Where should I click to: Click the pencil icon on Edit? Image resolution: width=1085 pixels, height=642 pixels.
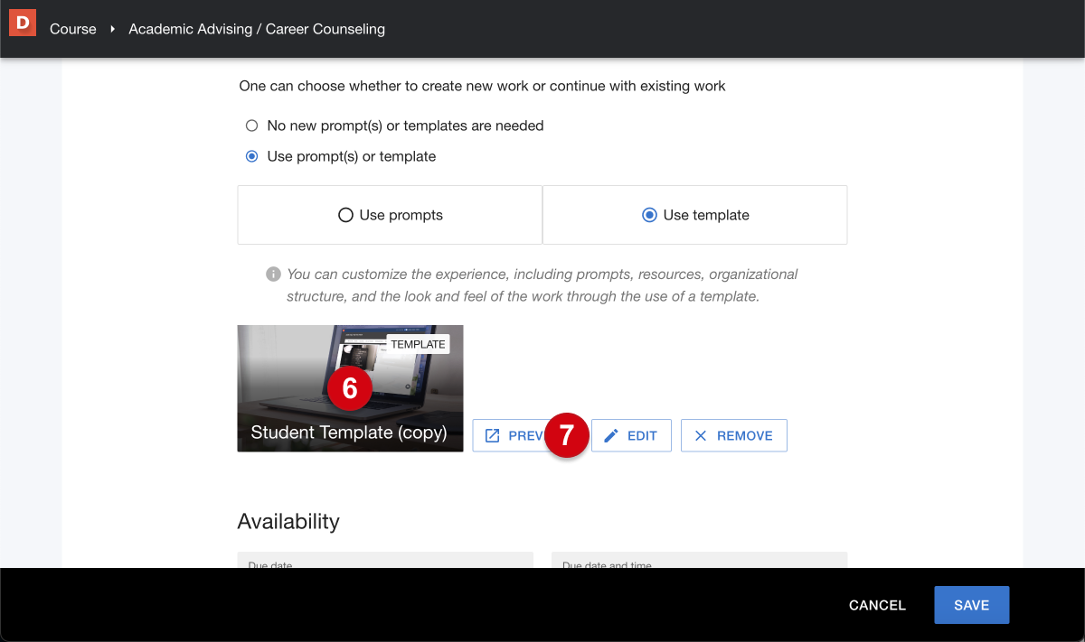pyautogui.click(x=611, y=435)
